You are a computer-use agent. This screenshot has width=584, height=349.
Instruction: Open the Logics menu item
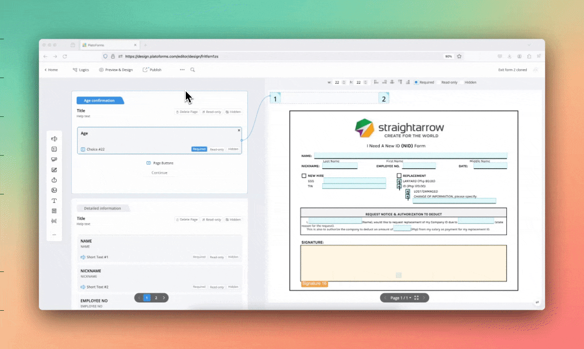coord(81,70)
